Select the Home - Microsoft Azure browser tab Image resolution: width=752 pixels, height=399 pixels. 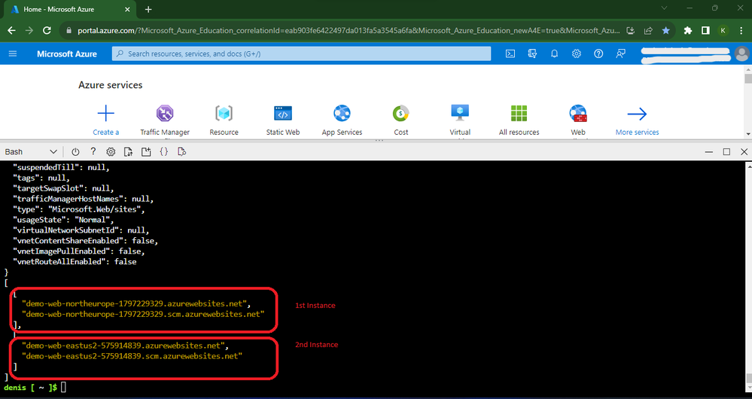pos(71,9)
